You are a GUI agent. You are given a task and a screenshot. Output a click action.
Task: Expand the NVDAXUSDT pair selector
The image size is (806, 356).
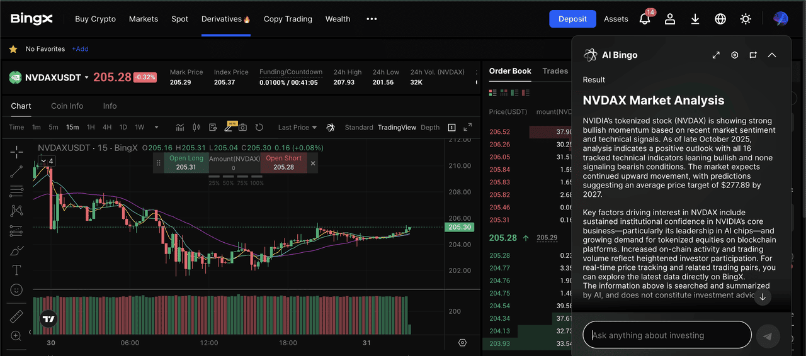[x=87, y=78]
